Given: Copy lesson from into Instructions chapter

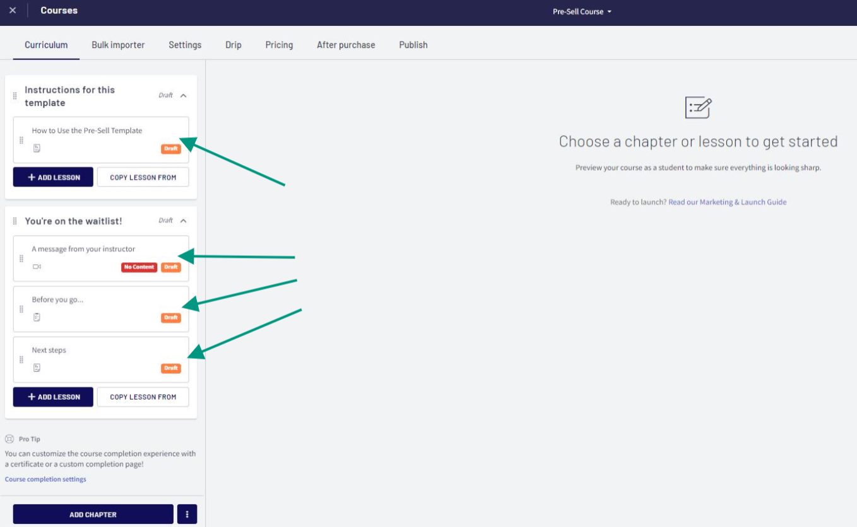Looking at the screenshot, I should [143, 177].
